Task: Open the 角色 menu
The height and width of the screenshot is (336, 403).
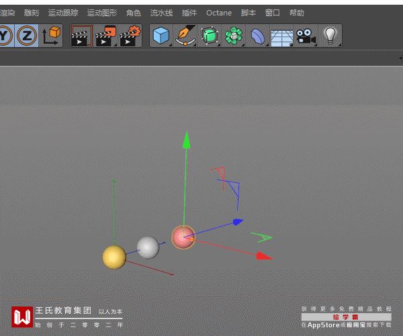Action: tap(134, 13)
